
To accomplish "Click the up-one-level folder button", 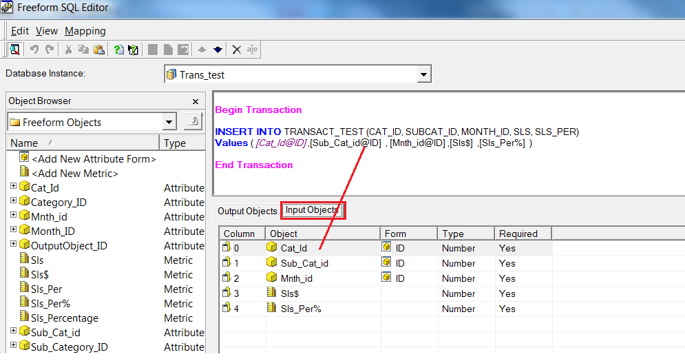I will (193, 121).
